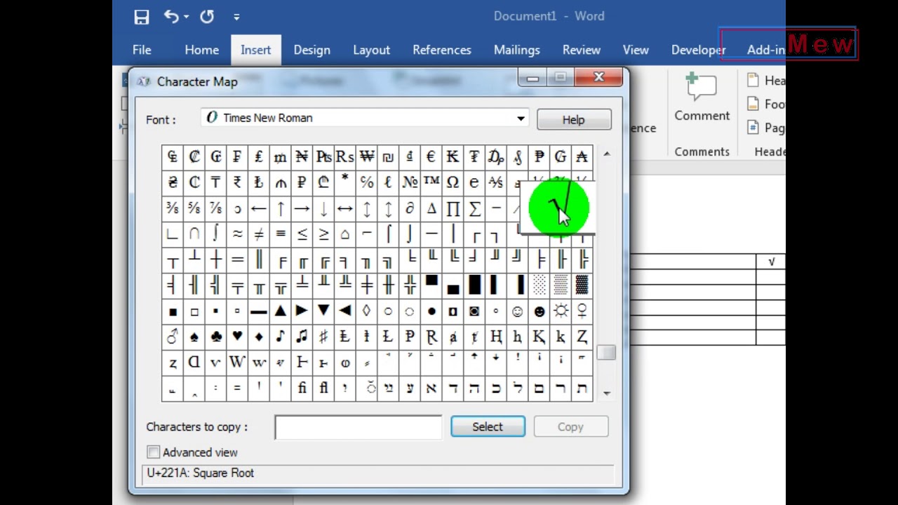
Task: Select the beamed eighth notes ♫ character
Action: click(x=302, y=337)
